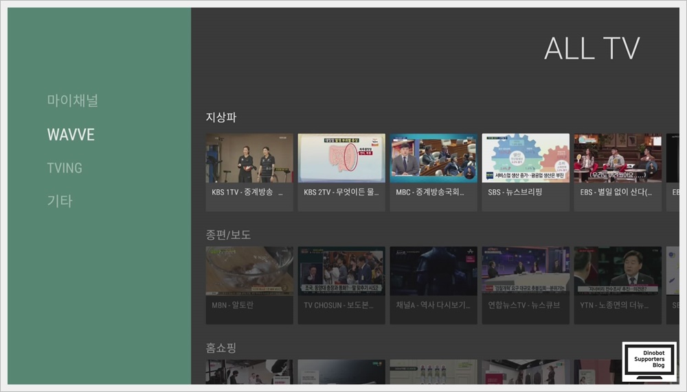Click the 홈쇼핑 section heading
687x392 pixels.
(x=221, y=348)
